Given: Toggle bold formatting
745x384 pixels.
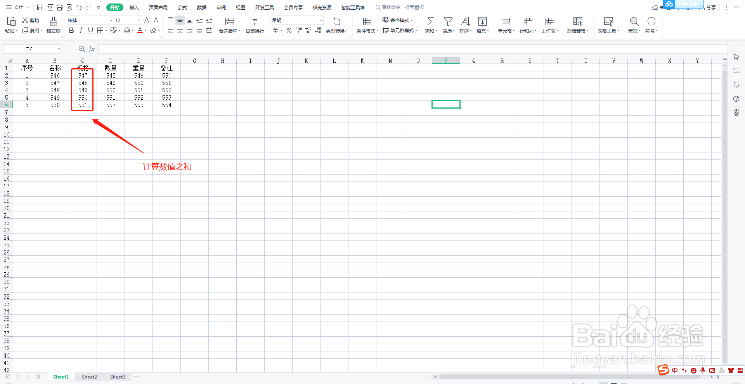Looking at the screenshot, I should pos(71,30).
